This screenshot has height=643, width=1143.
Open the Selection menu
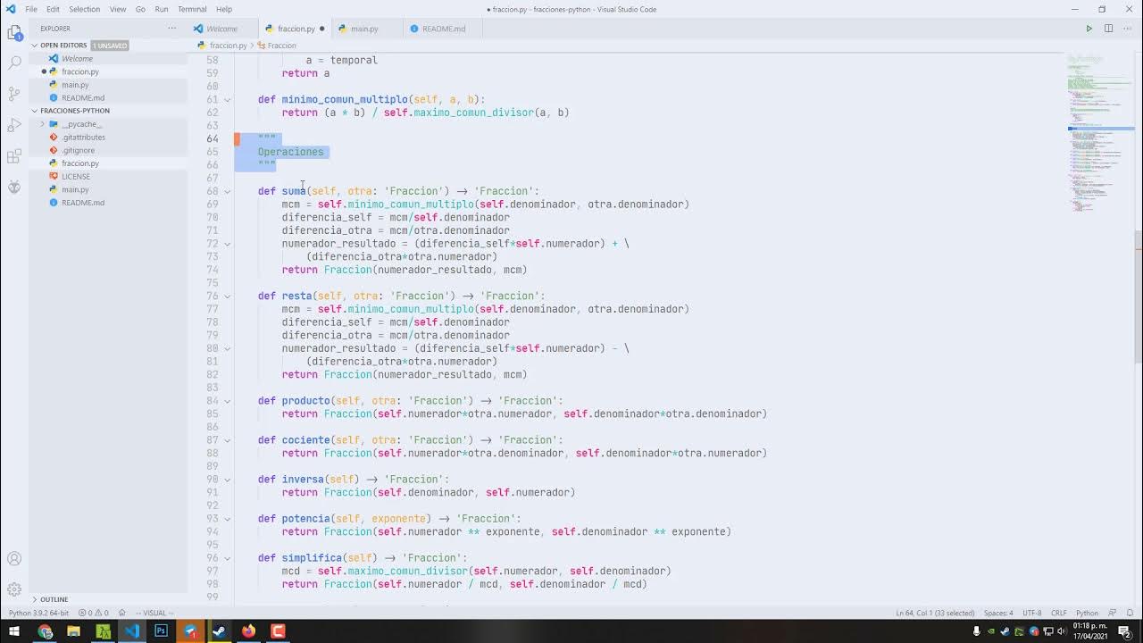[x=85, y=9]
